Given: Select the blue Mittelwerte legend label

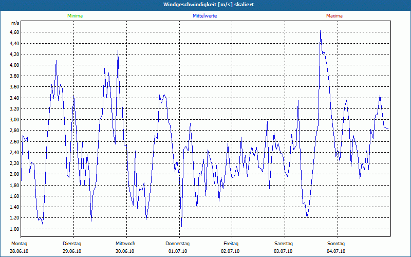Looking at the screenshot, I should pos(204,16).
